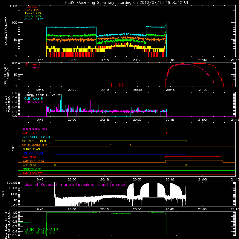
Task: Click the NON SOLAR EVENT flag label
Action: pos(36,137)
